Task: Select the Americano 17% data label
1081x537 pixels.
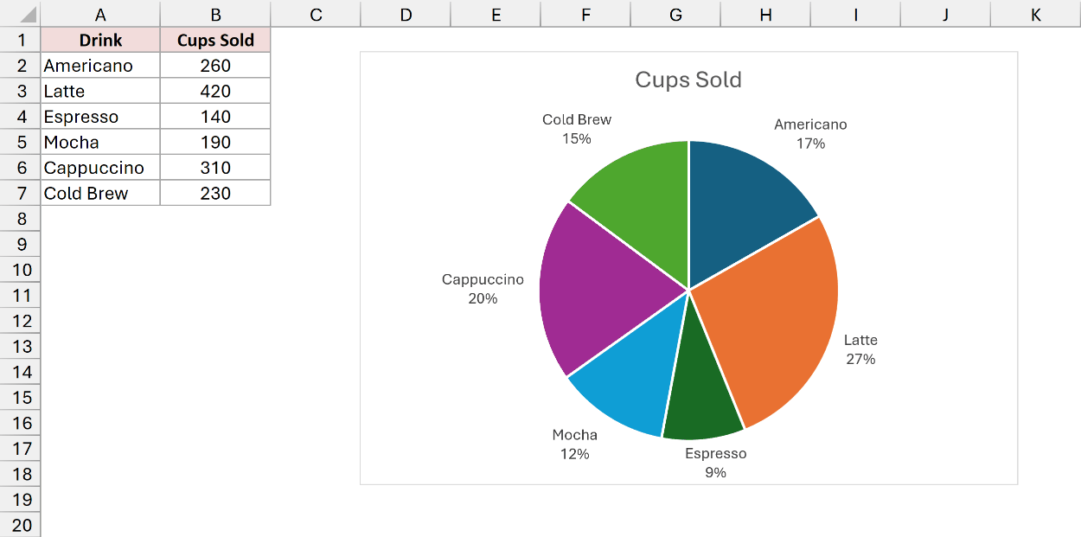Action: (810, 134)
